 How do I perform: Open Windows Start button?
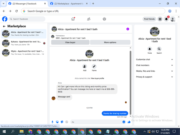click(x=4, y=132)
